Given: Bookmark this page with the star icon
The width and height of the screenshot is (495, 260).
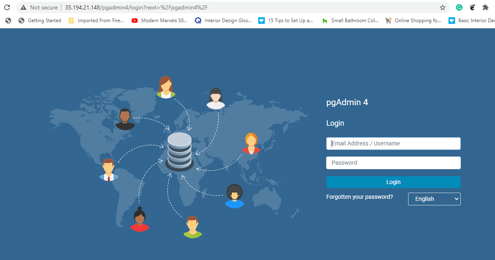Looking at the screenshot, I should 443,7.
